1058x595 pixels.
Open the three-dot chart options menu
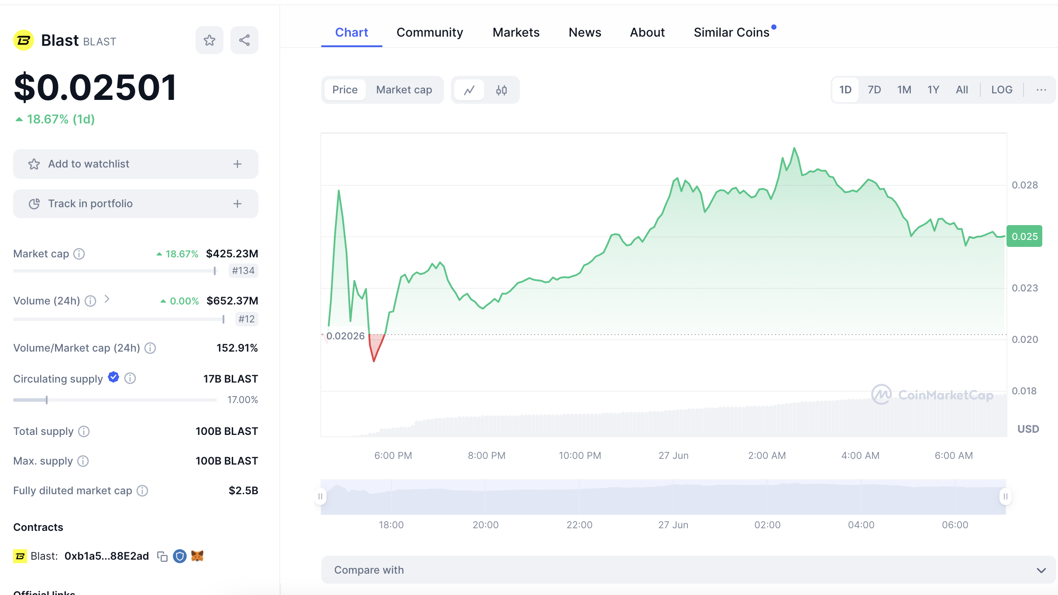1041,90
